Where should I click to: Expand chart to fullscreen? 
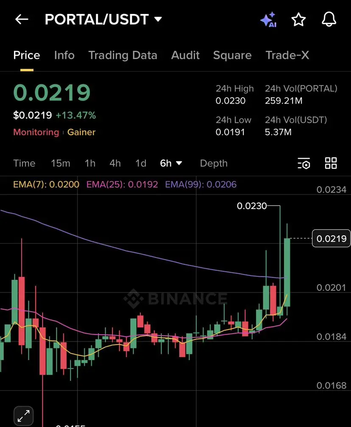pos(23,416)
